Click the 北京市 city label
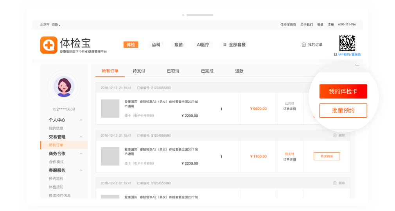This screenshot has height=211, width=395. [45, 25]
